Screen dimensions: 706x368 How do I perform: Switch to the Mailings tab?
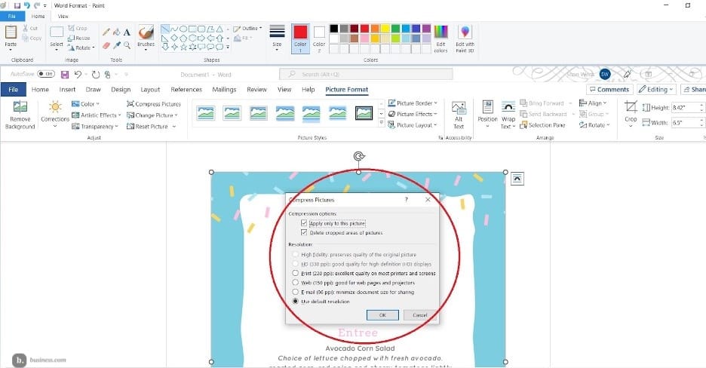[x=224, y=90]
